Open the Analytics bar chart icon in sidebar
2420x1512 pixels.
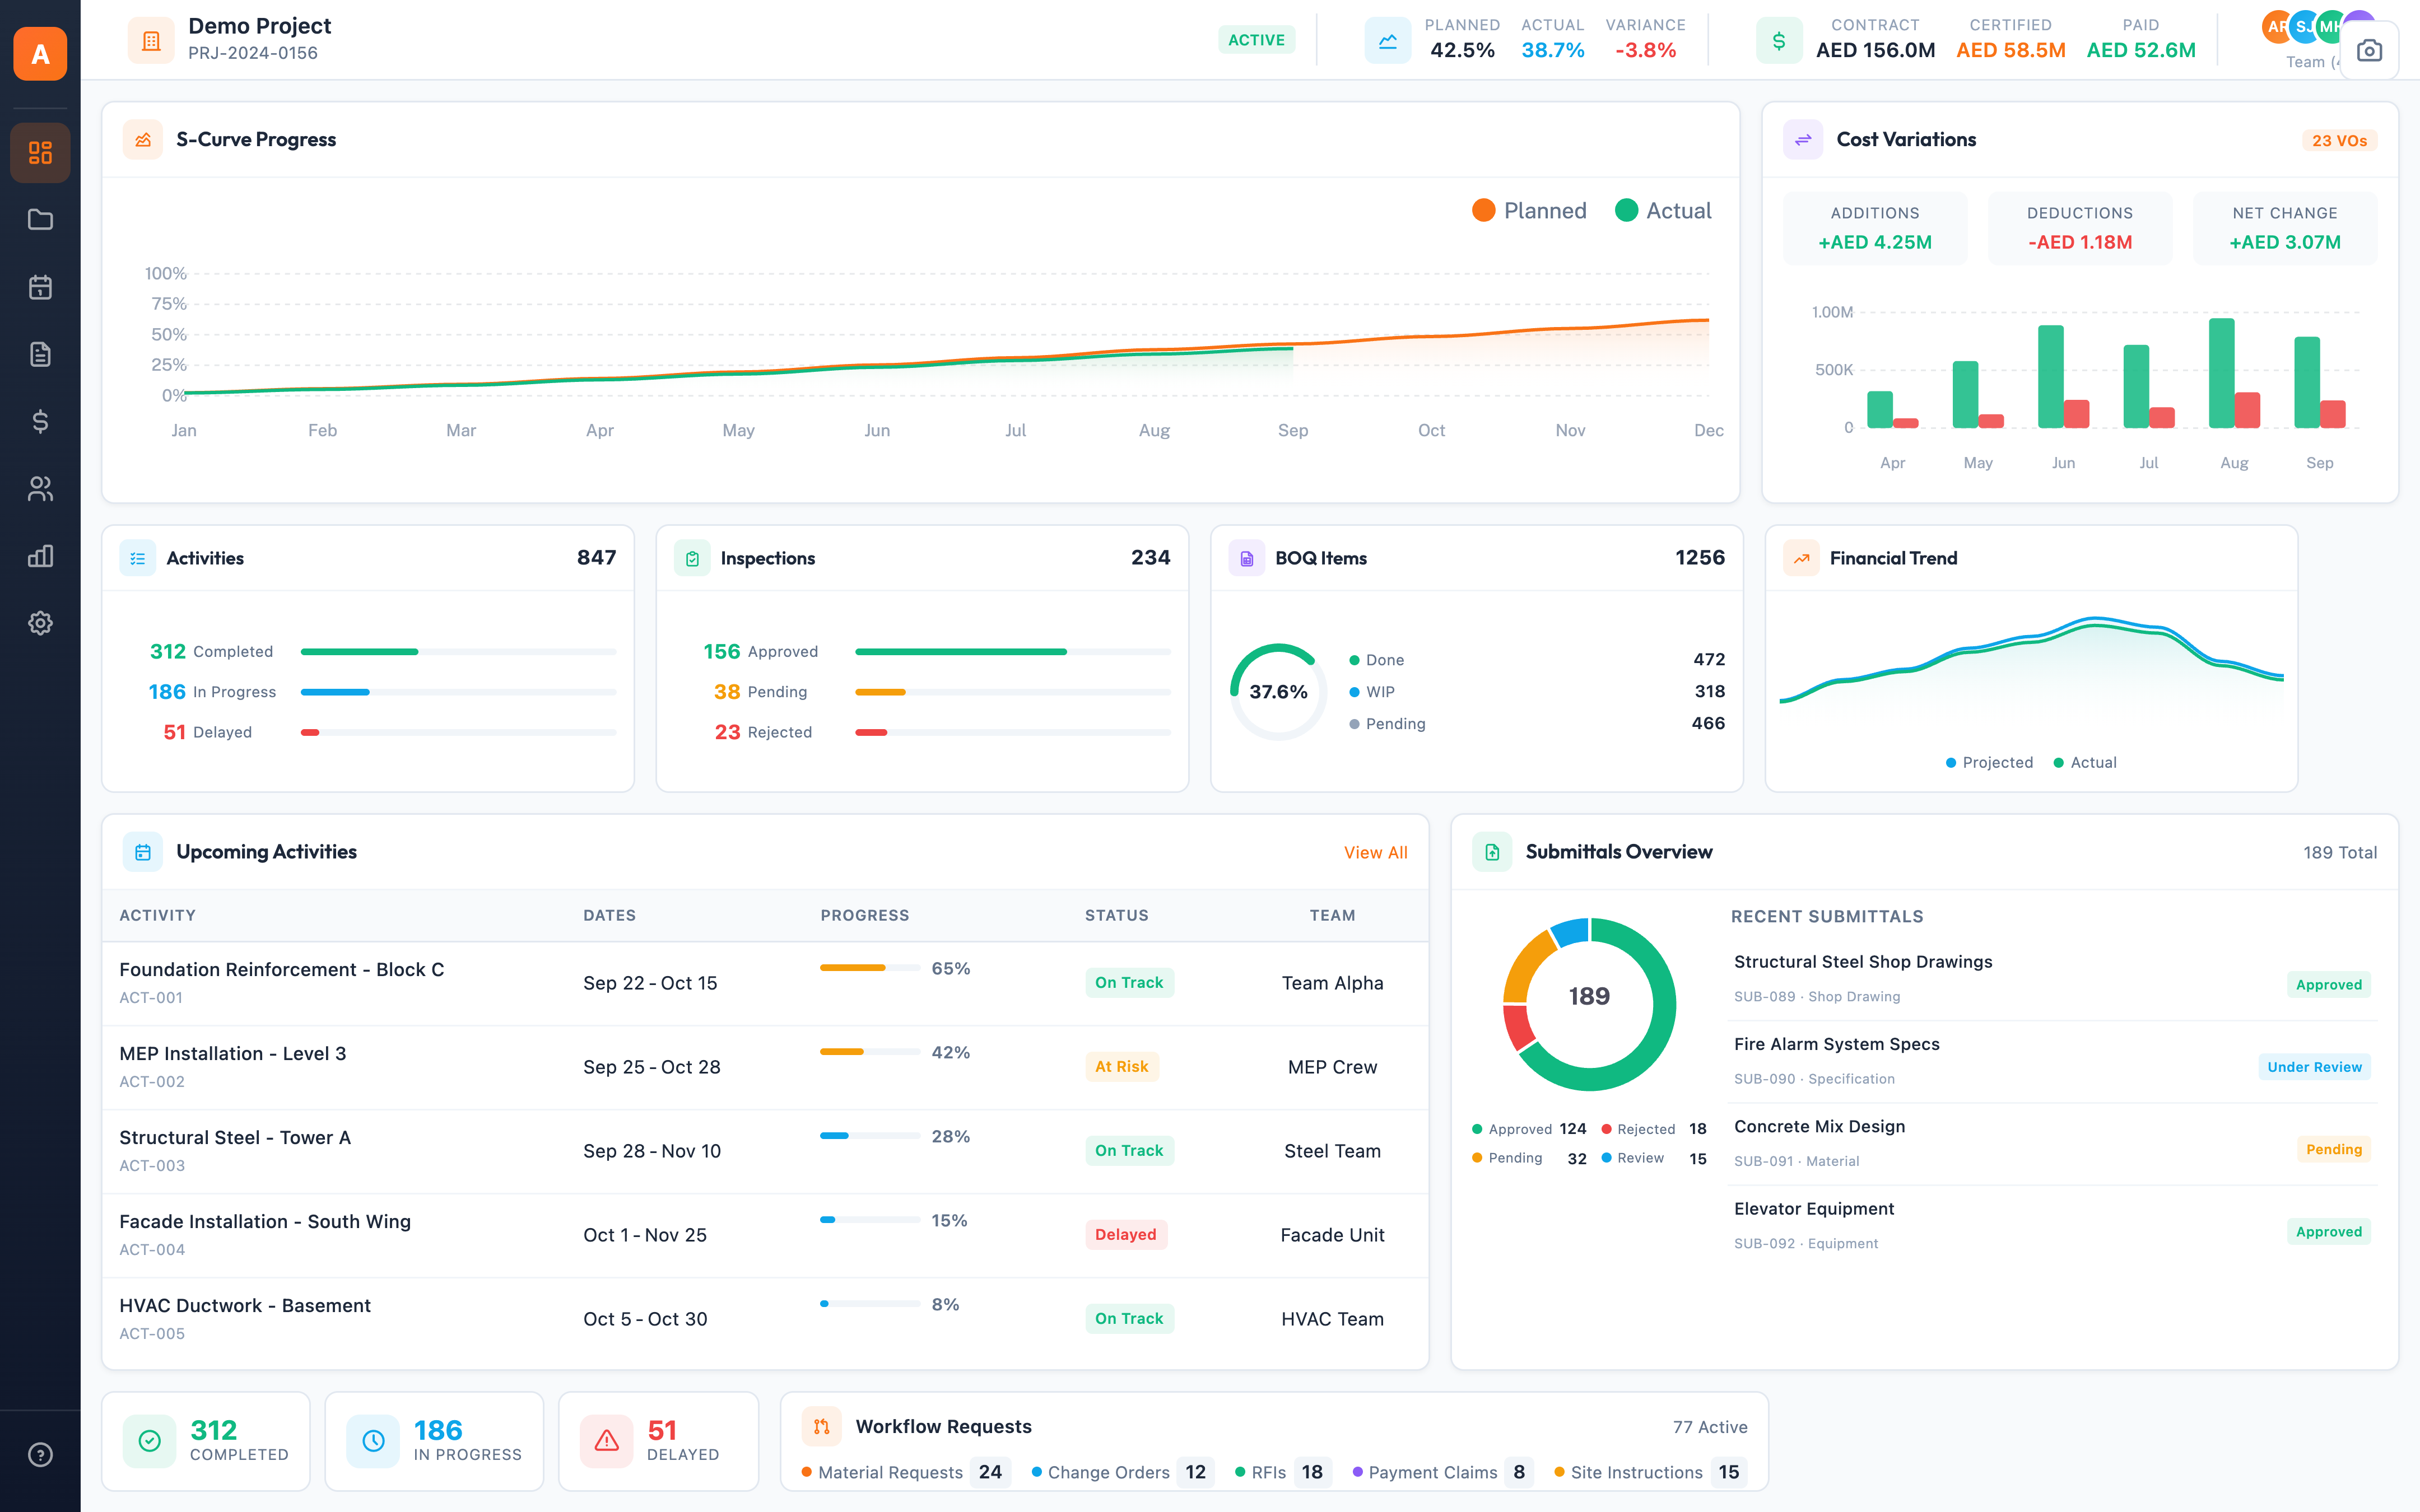pyautogui.click(x=40, y=556)
